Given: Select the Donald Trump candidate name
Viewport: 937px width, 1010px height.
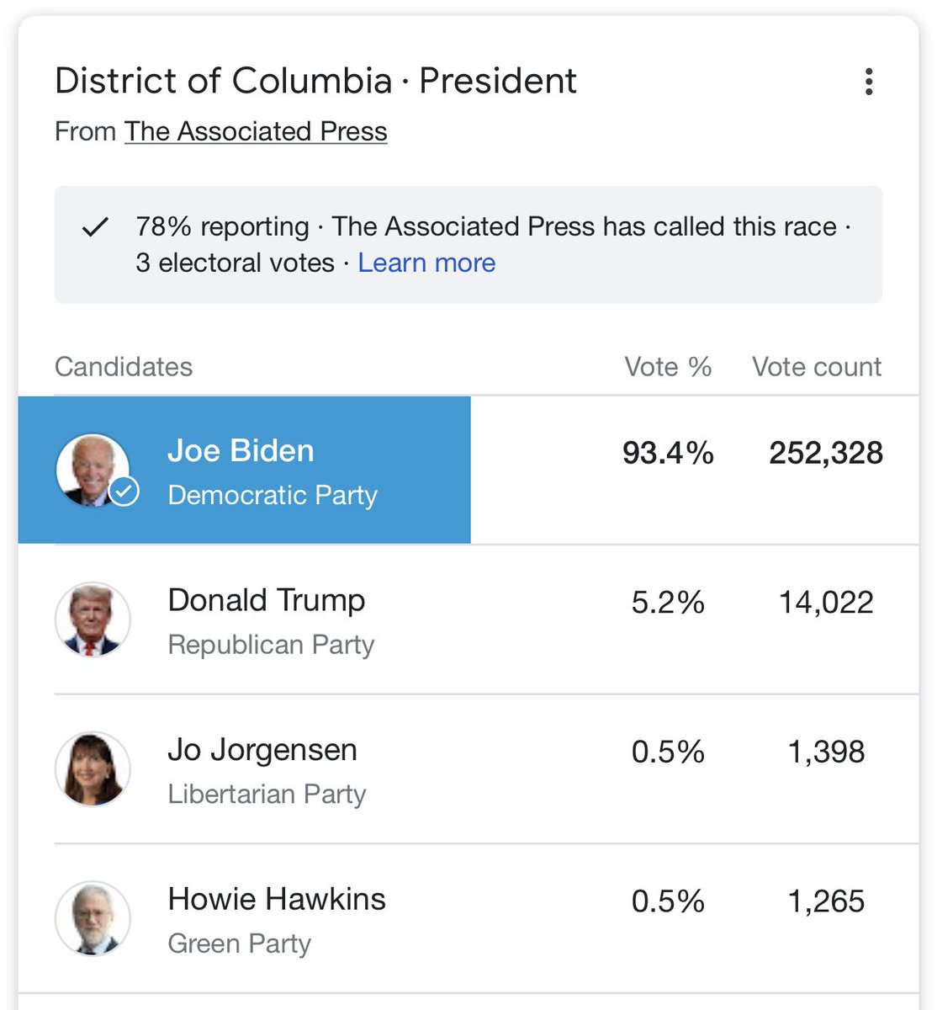Looking at the screenshot, I should (x=267, y=600).
